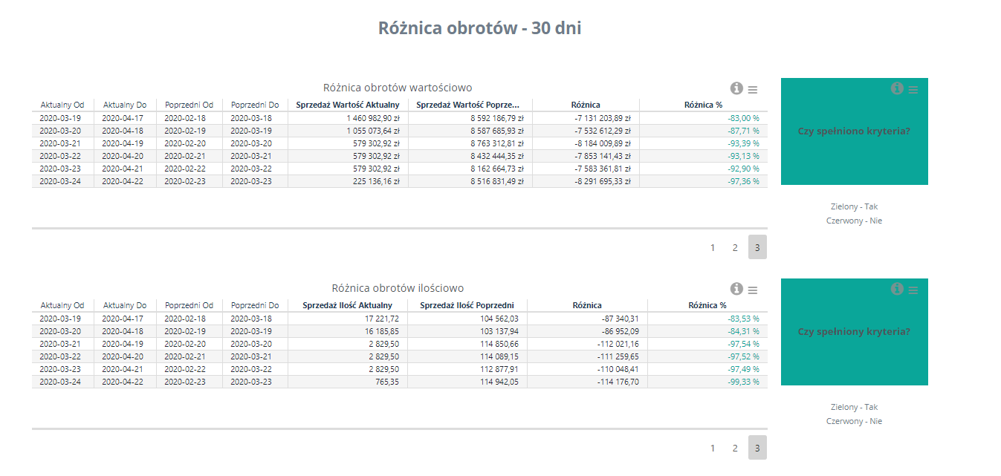
Task: Select value -7 131 203,89 zł
Action: (x=602, y=118)
